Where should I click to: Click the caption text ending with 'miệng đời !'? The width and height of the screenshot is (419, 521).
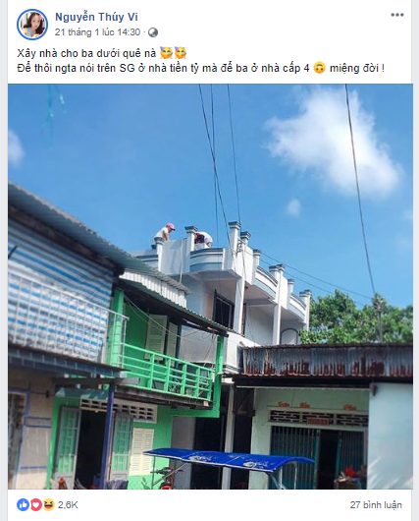point(356,69)
